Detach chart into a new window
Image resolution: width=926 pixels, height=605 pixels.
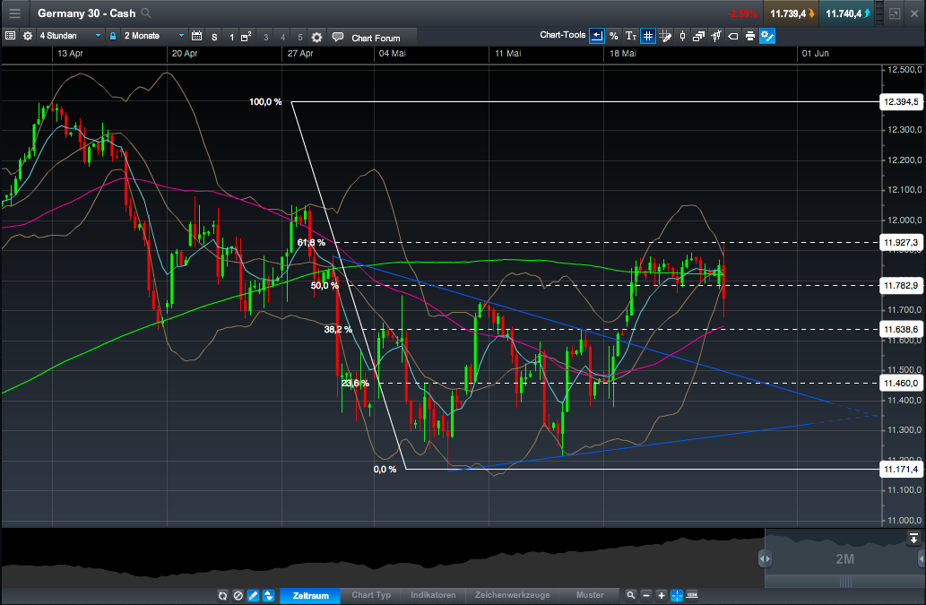point(895,13)
